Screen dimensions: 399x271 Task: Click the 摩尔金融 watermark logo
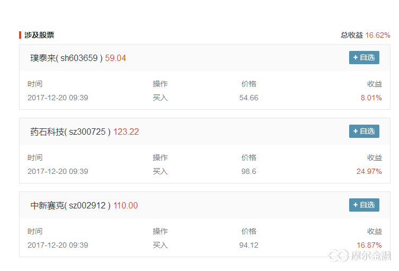360,256
